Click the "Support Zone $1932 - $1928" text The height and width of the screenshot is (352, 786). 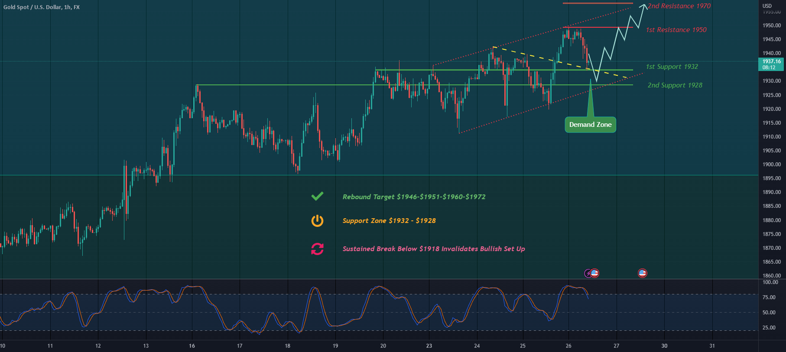click(x=389, y=221)
